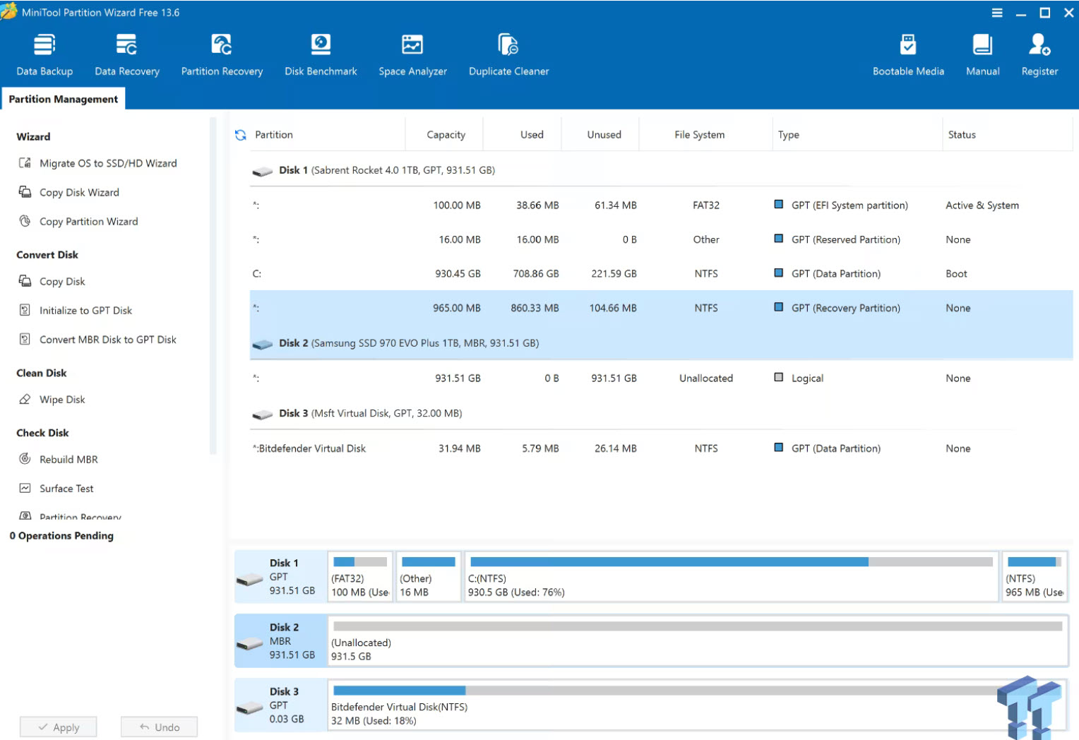Select the Disk 1 drive icon in list
The image size is (1079, 740).
click(263, 171)
